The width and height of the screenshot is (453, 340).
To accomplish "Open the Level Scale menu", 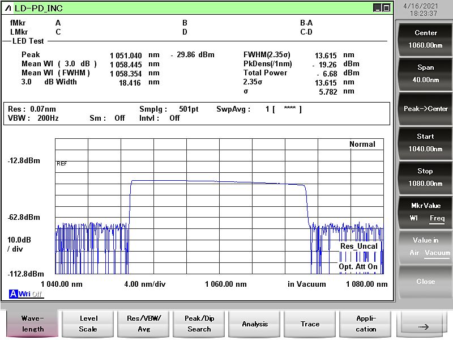I will click(88, 324).
